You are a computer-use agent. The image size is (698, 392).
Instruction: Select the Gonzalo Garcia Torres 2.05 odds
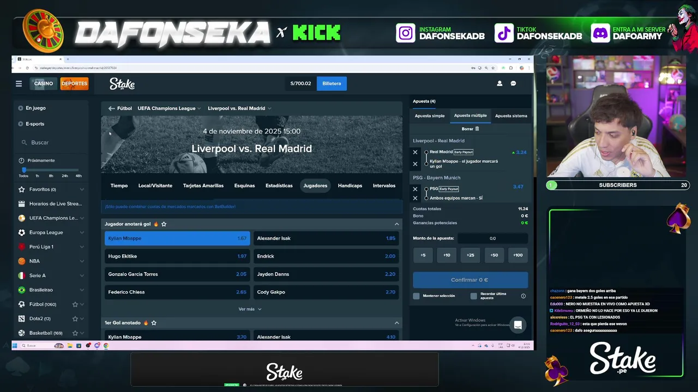pos(177,274)
